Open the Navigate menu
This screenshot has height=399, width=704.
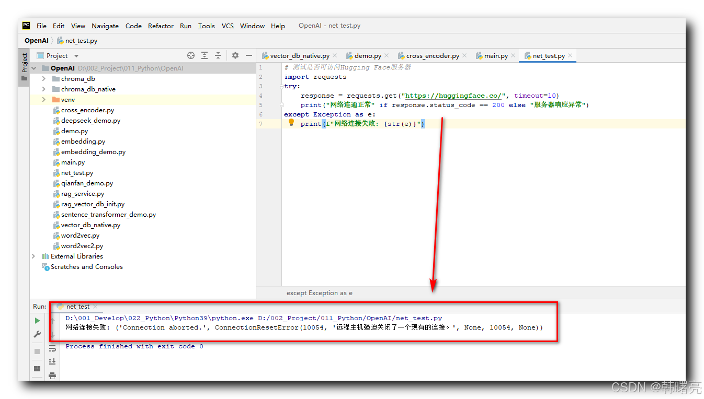click(105, 26)
